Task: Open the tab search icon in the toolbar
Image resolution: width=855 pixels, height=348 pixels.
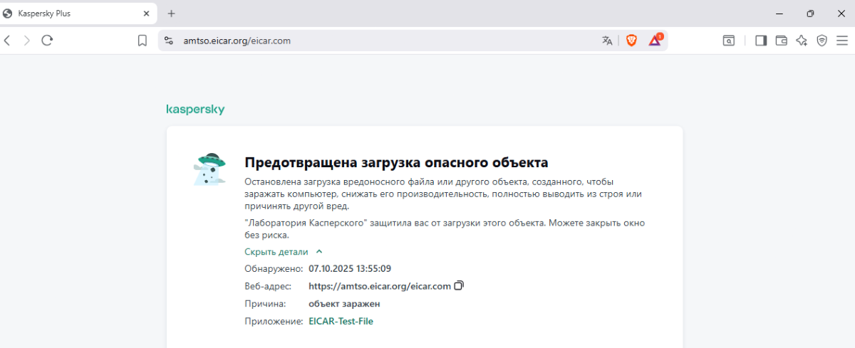Action: pos(729,41)
